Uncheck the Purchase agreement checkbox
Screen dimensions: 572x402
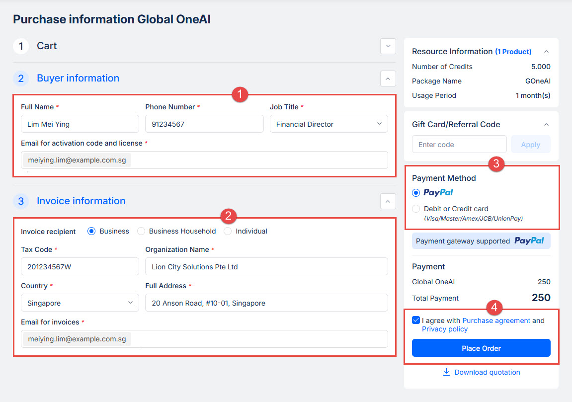pos(416,321)
